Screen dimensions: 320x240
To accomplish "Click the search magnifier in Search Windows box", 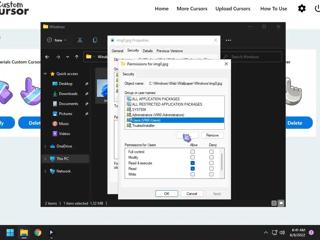I will [x=226, y=57].
